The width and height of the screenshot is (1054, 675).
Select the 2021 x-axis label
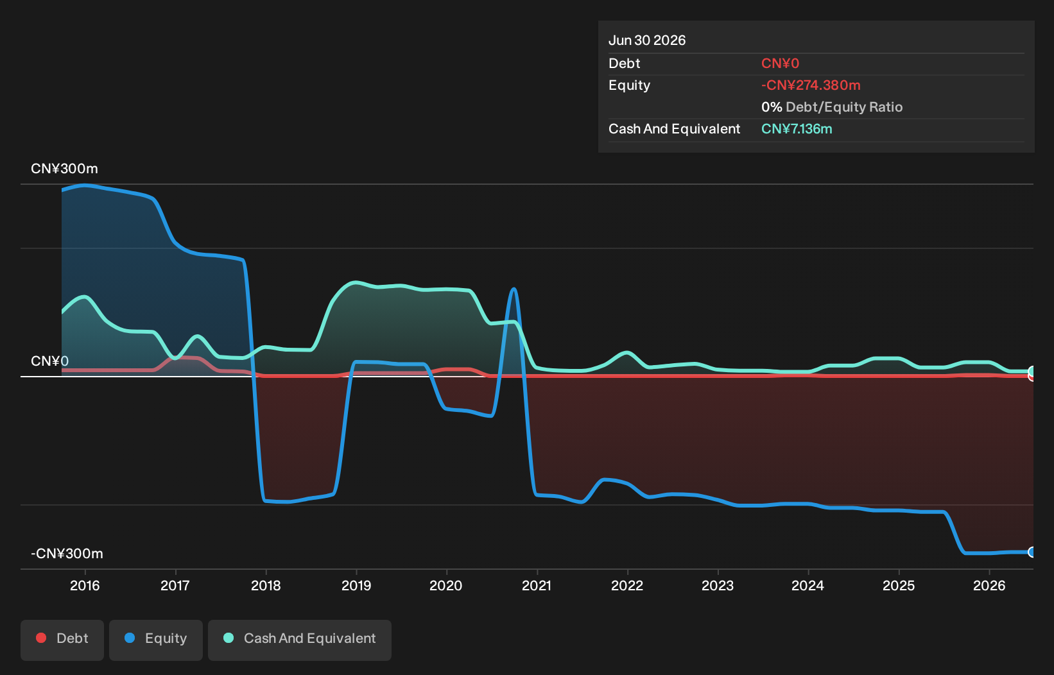point(537,585)
